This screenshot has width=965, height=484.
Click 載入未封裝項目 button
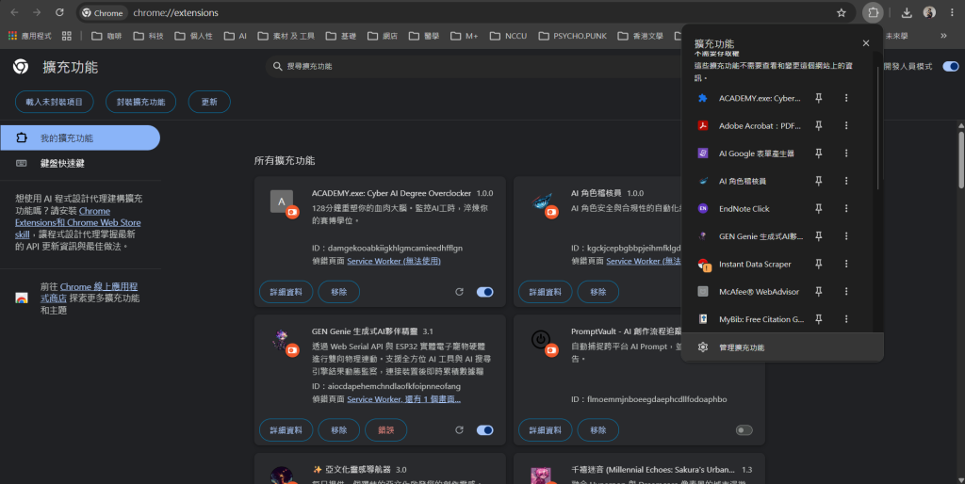[54, 102]
